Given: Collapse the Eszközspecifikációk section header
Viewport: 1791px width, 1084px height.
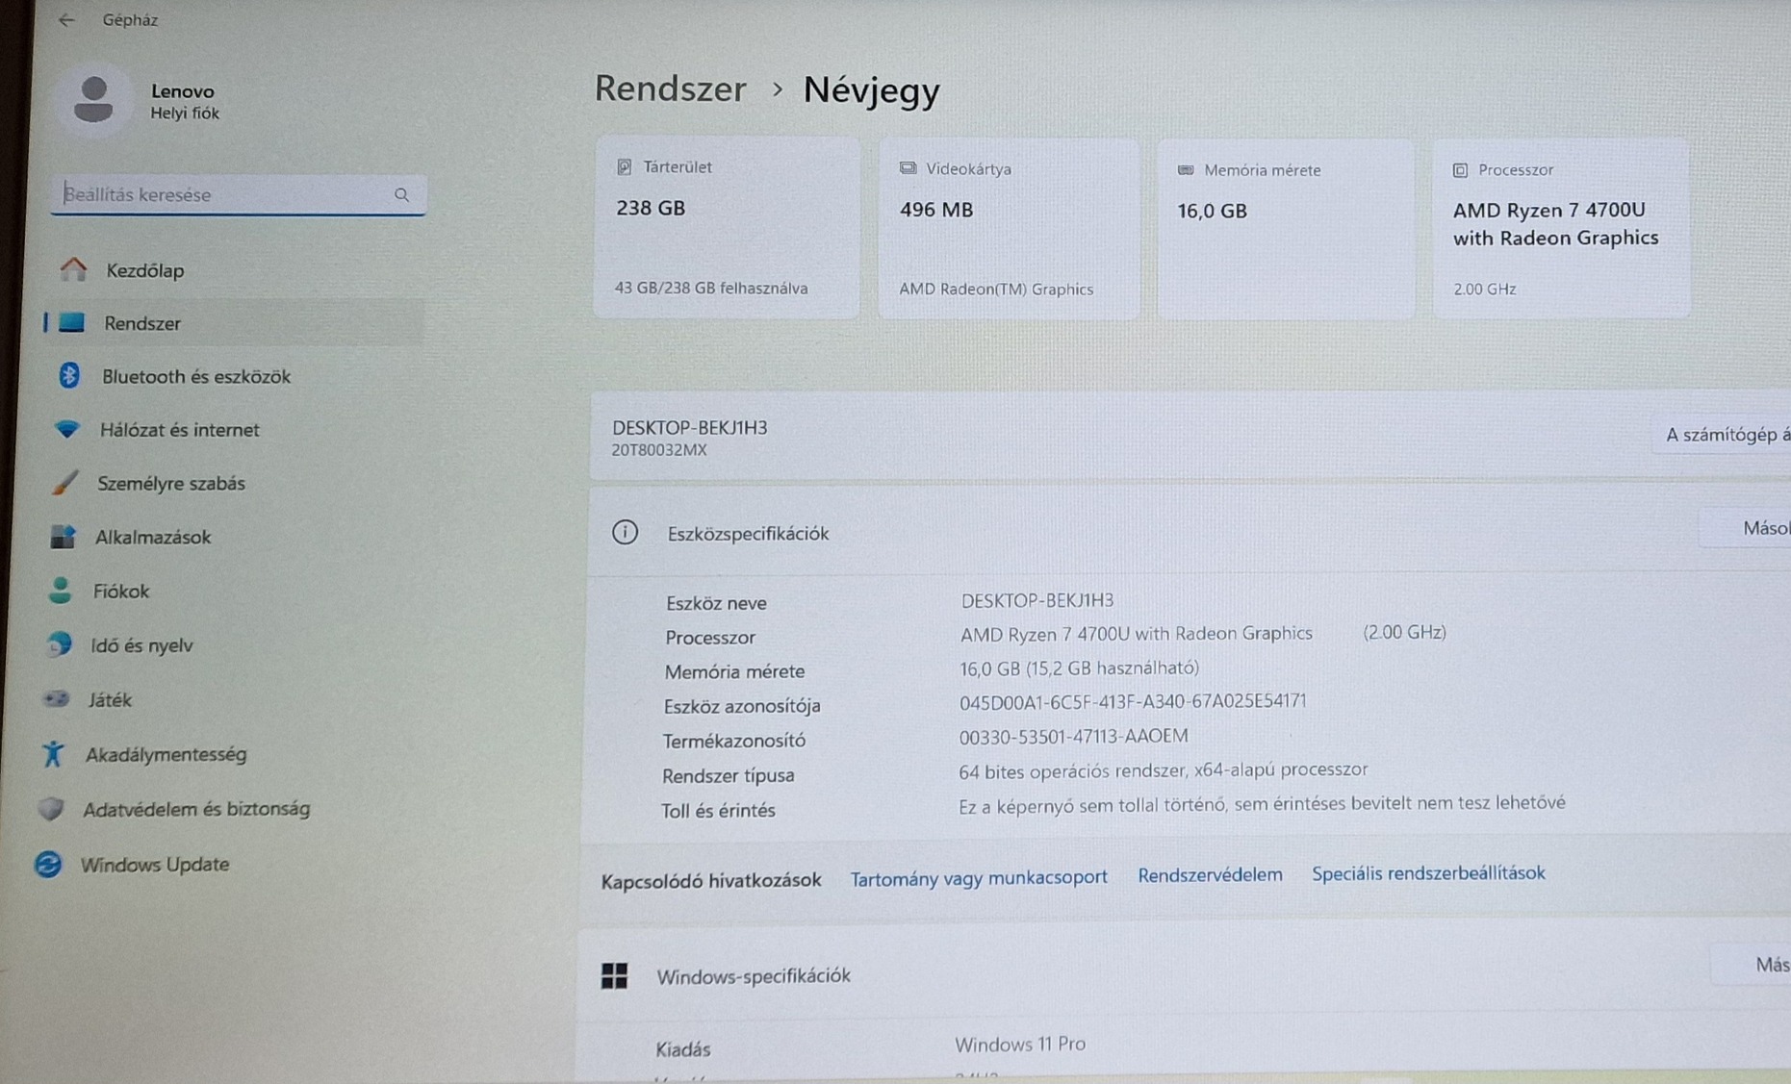Looking at the screenshot, I should pos(1190,532).
